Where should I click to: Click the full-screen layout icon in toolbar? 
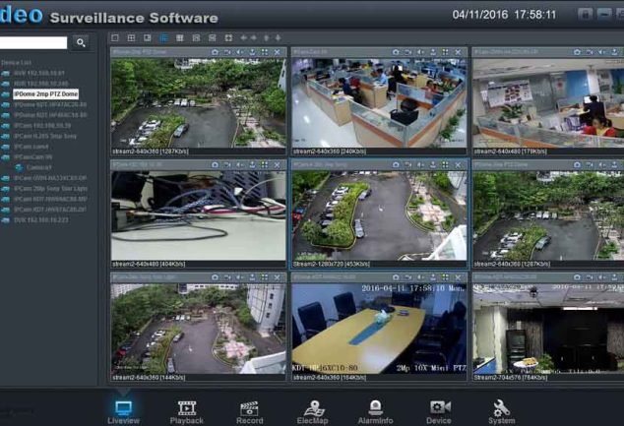[x=228, y=37]
